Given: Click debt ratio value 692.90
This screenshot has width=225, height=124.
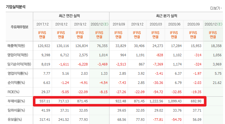Looking at the screenshot, I should pos(196,101).
